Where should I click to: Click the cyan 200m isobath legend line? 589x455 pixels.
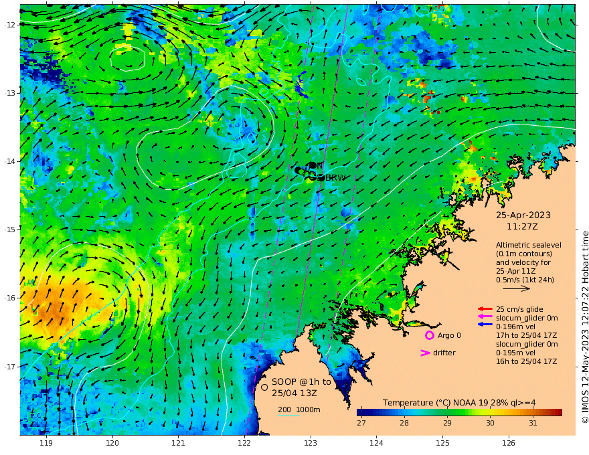click(288, 416)
